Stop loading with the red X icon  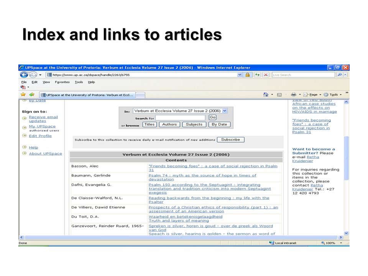(266, 75)
